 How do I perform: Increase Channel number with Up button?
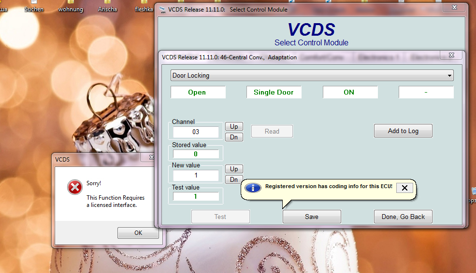(x=234, y=126)
